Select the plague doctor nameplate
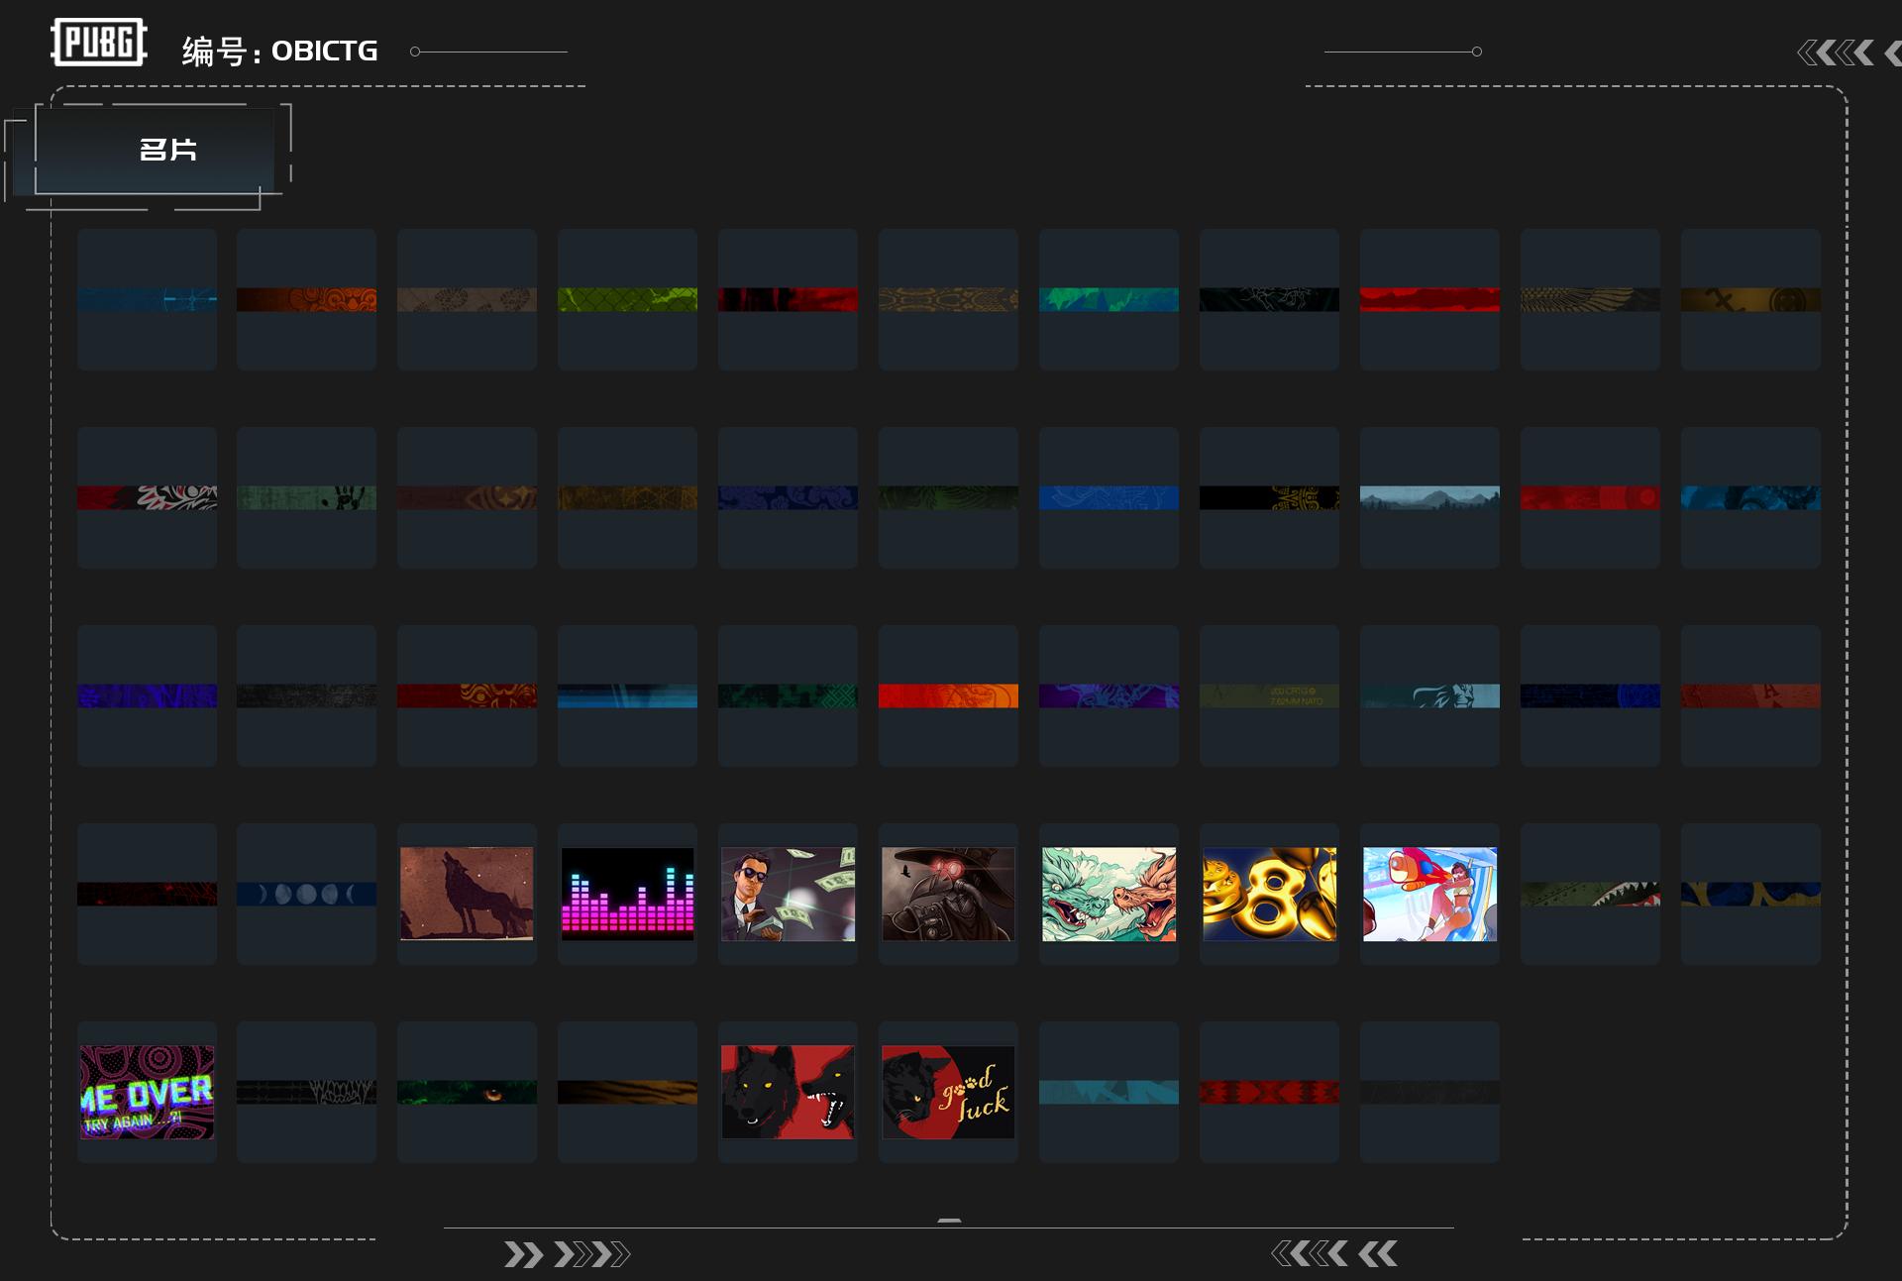This screenshot has height=1281, width=1902. (x=948, y=894)
